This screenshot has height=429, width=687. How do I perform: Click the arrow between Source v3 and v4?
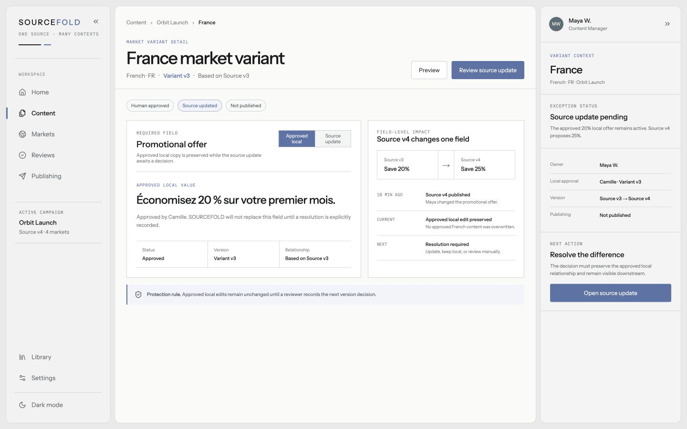(446, 165)
